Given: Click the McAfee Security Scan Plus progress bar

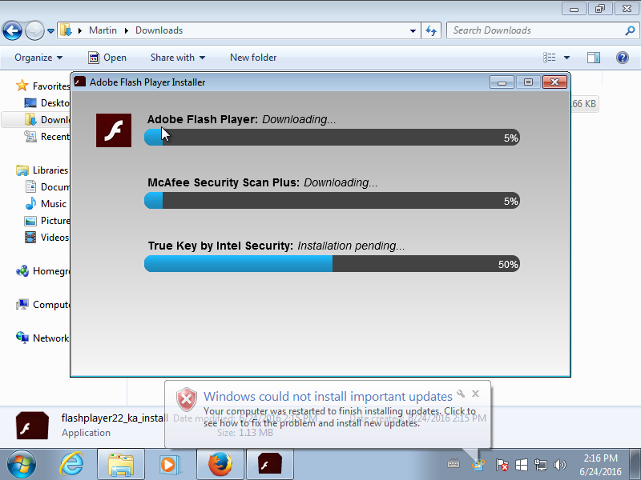Looking at the screenshot, I should click(x=332, y=201).
